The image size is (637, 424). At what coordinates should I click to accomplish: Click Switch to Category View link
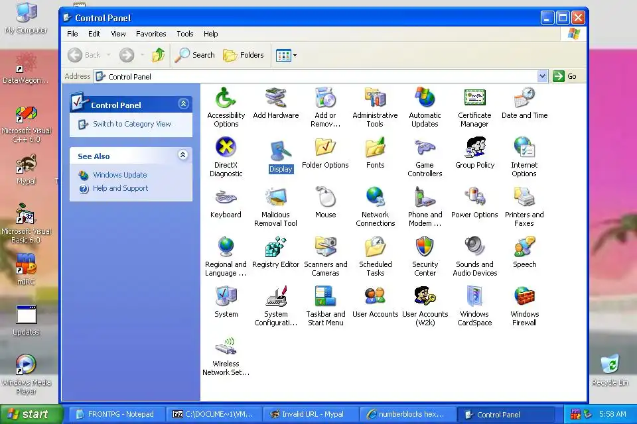pyautogui.click(x=131, y=124)
